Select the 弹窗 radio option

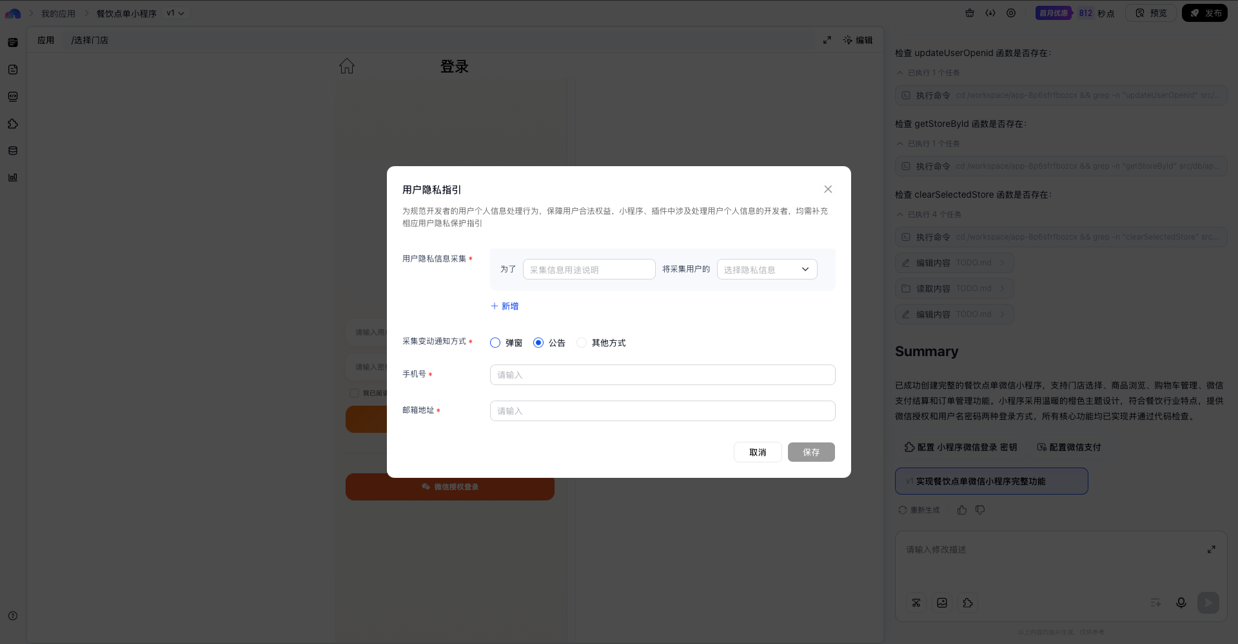tap(495, 343)
